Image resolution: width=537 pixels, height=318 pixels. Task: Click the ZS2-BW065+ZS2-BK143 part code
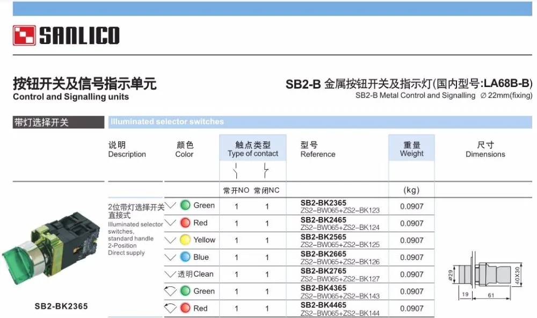pyautogui.click(x=340, y=296)
